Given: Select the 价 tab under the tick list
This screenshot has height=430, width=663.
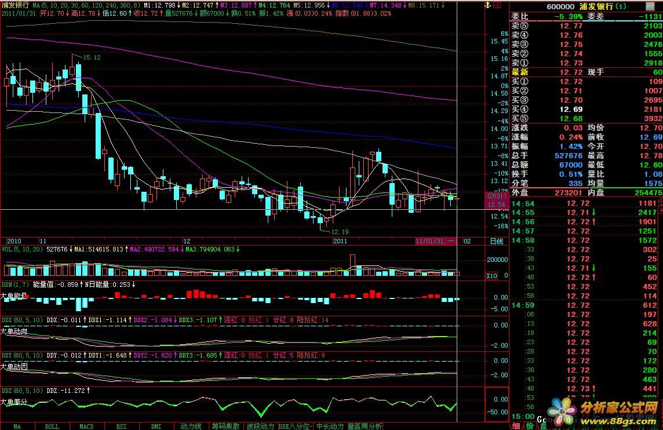Looking at the screenshot, I should [529, 426].
